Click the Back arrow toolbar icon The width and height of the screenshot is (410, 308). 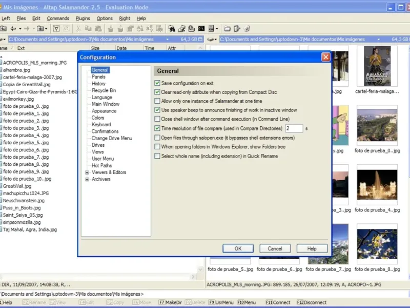(13, 29)
